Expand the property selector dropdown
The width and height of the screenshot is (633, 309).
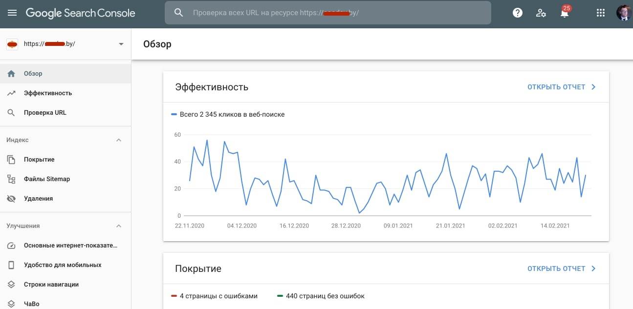tap(121, 44)
